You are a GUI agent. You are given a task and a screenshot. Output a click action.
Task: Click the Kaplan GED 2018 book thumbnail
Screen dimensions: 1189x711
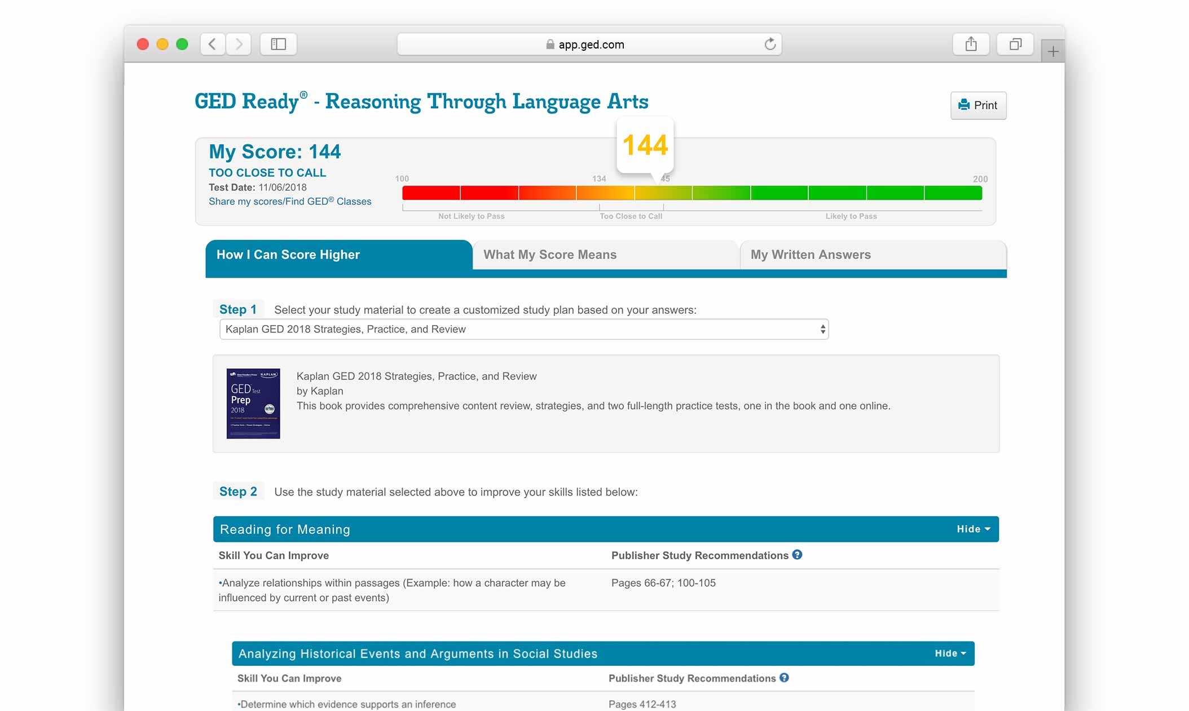253,405
